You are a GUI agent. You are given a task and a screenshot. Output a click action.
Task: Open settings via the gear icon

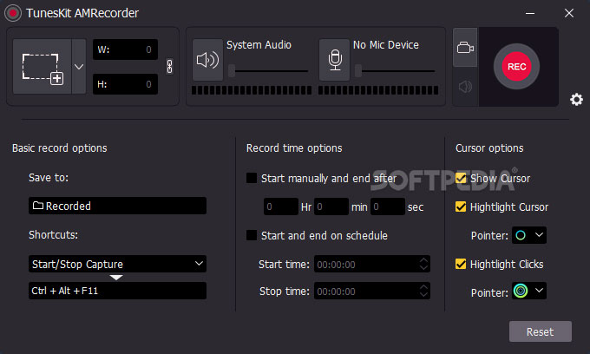576,99
